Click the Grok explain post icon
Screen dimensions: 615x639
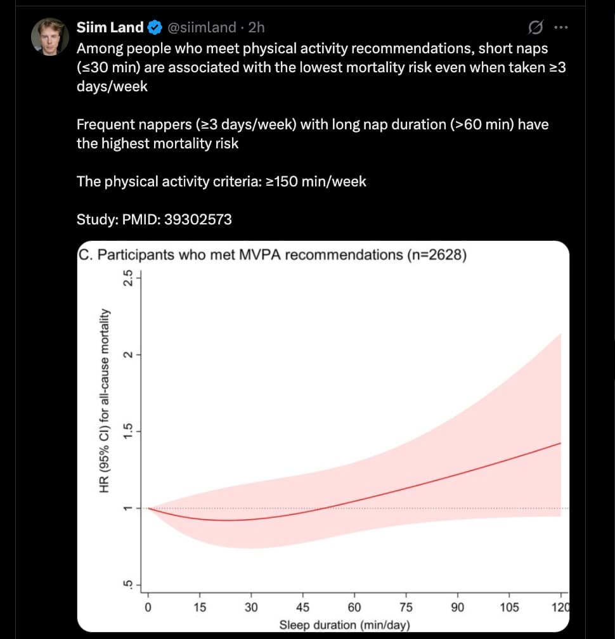pyautogui.click(x=535, y=27)
